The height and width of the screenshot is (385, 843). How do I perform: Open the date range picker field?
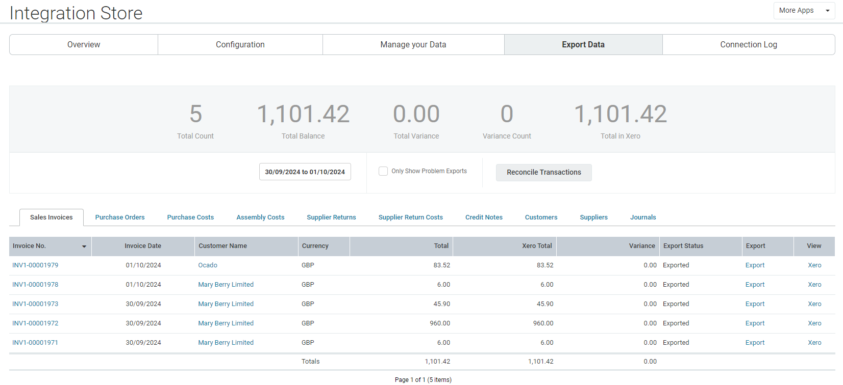[305, 172]
